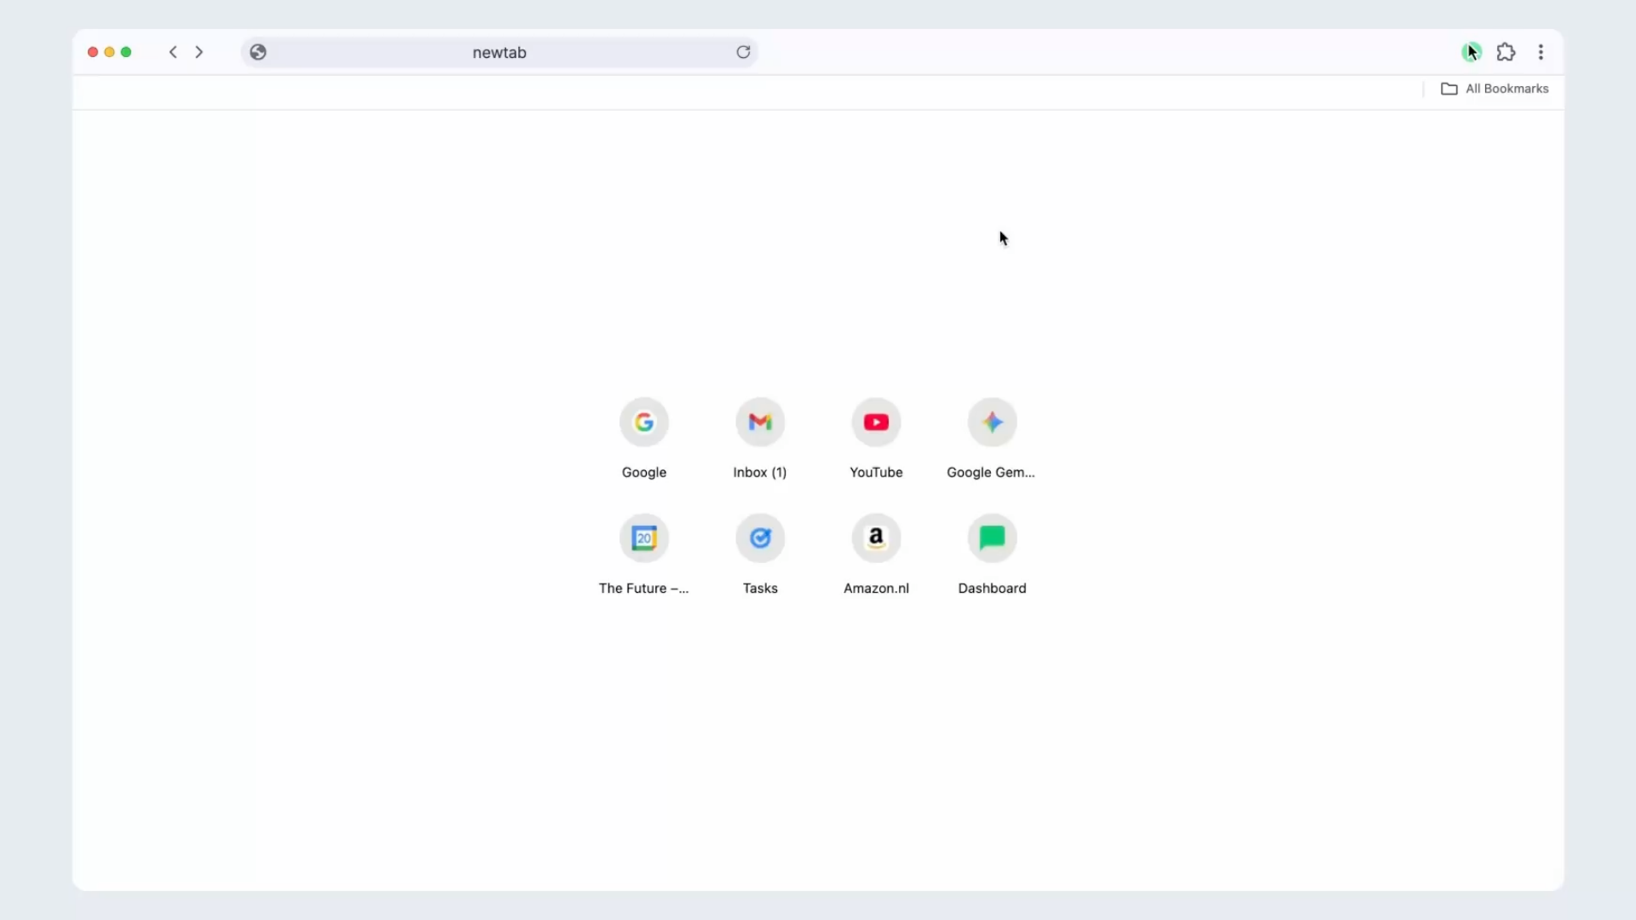Open the All Bookmarks folder
1636x920 pixels.
(x=1495, y=89)
